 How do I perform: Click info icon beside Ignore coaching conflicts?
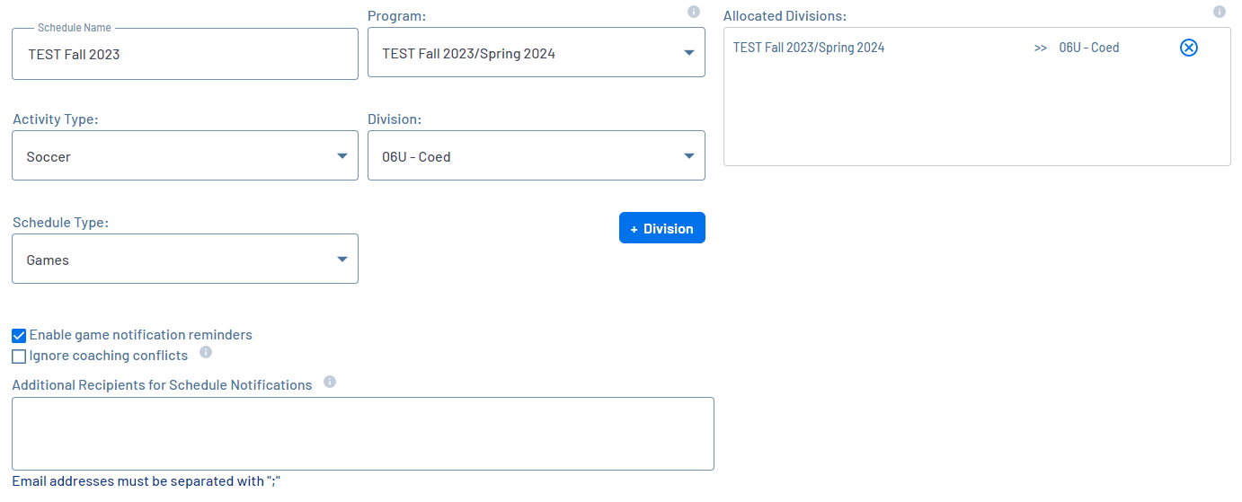205,353
